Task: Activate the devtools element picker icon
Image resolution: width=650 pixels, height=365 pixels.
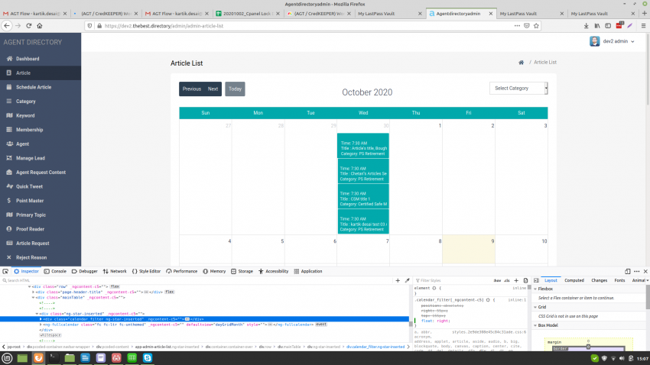Action: click(x=5, y=271)
